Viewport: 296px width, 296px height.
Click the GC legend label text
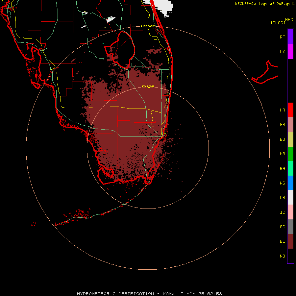(282, 227)
